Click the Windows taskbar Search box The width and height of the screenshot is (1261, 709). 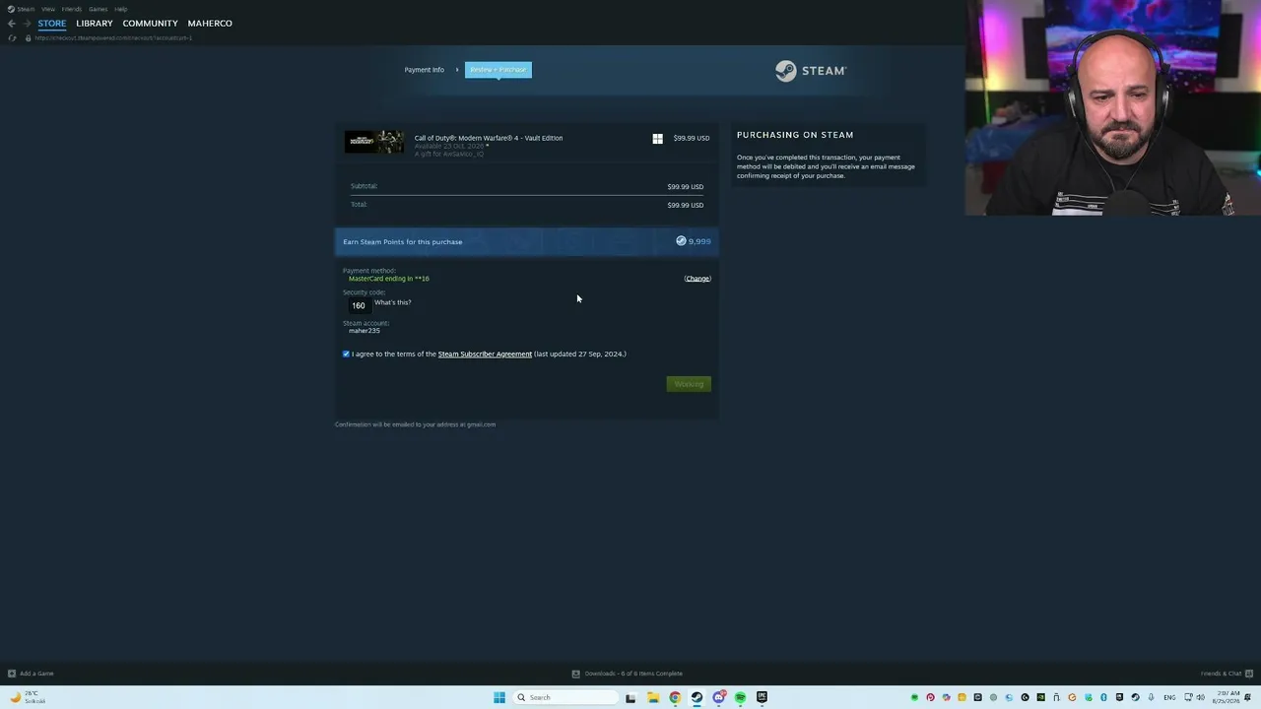coord(566,697)
